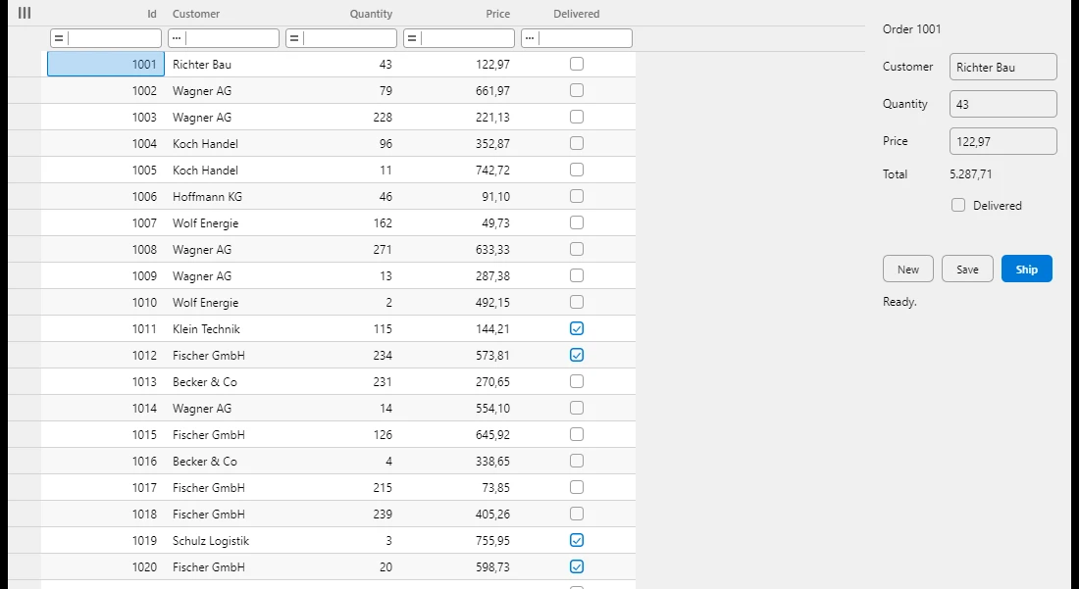Click the Becker & Co cell in row 1013

pyautogui.click(x=224, y=381)
